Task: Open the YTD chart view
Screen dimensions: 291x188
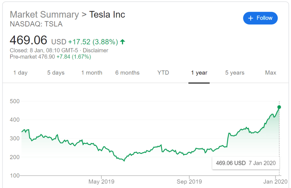Action: pyautogui.click(x=163, y=73)
